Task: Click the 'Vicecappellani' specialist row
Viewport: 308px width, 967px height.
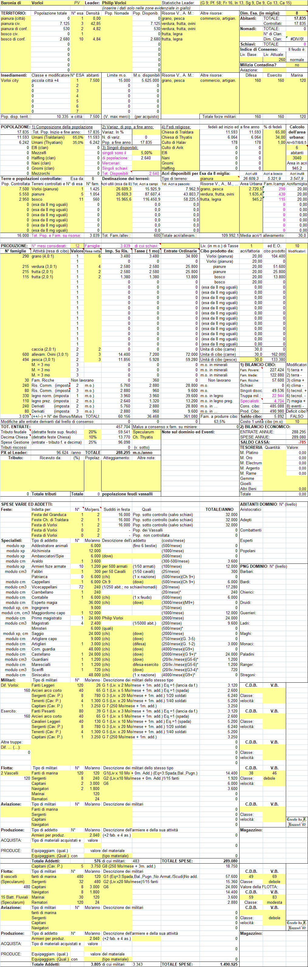Action: pos(44,587)
